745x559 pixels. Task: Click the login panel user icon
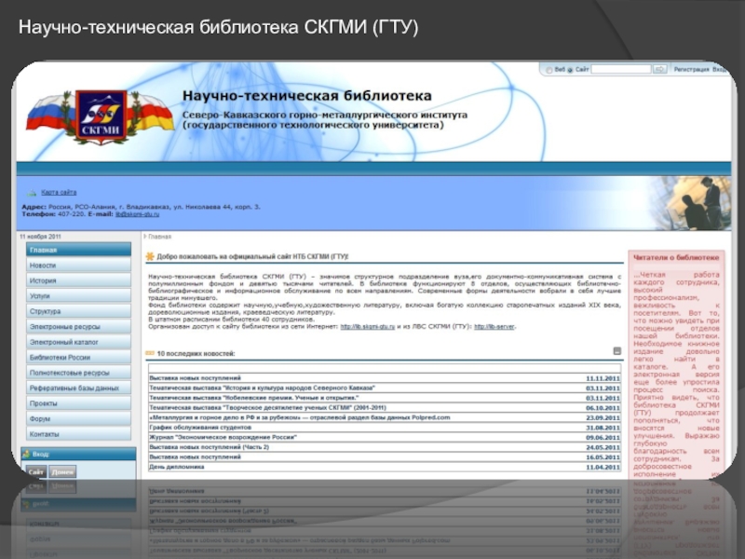(x=26, y=454)
